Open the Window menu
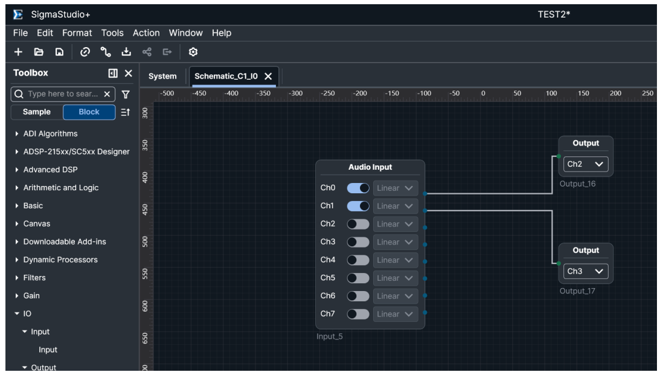The width and height of the screenshot is (663, 375). point(185,33)
